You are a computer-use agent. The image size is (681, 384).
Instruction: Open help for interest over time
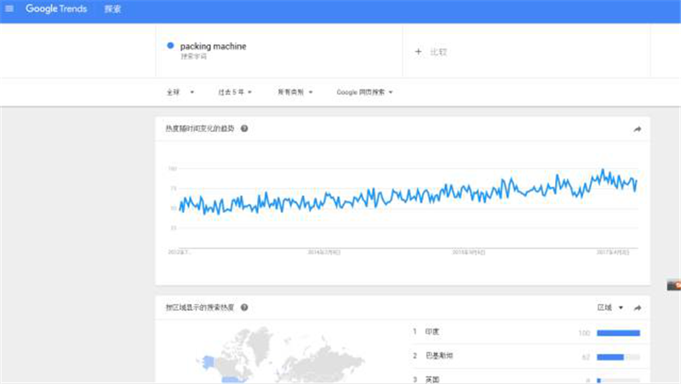point(244,129)
